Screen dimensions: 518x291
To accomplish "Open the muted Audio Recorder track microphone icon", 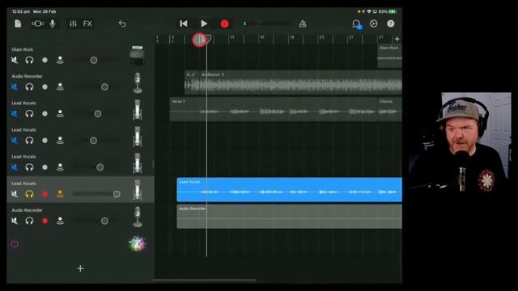I will (138, 82).
